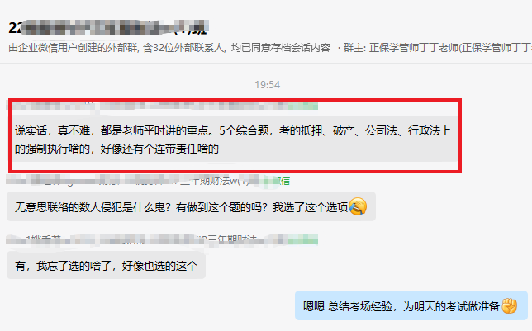Click the green 微信 tag beside second sender

point(278,181)
